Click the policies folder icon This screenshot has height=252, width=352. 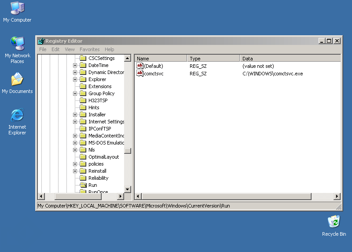[83, 164]
